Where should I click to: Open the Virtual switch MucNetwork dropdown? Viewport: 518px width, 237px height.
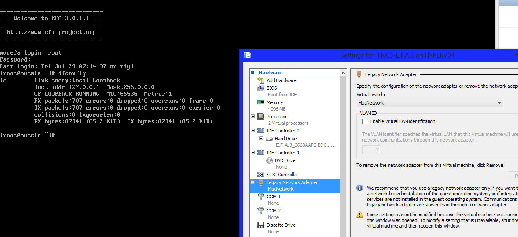[430, 103]
